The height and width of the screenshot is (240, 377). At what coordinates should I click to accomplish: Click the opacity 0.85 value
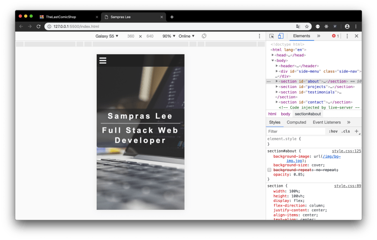[x=298, y=175]
